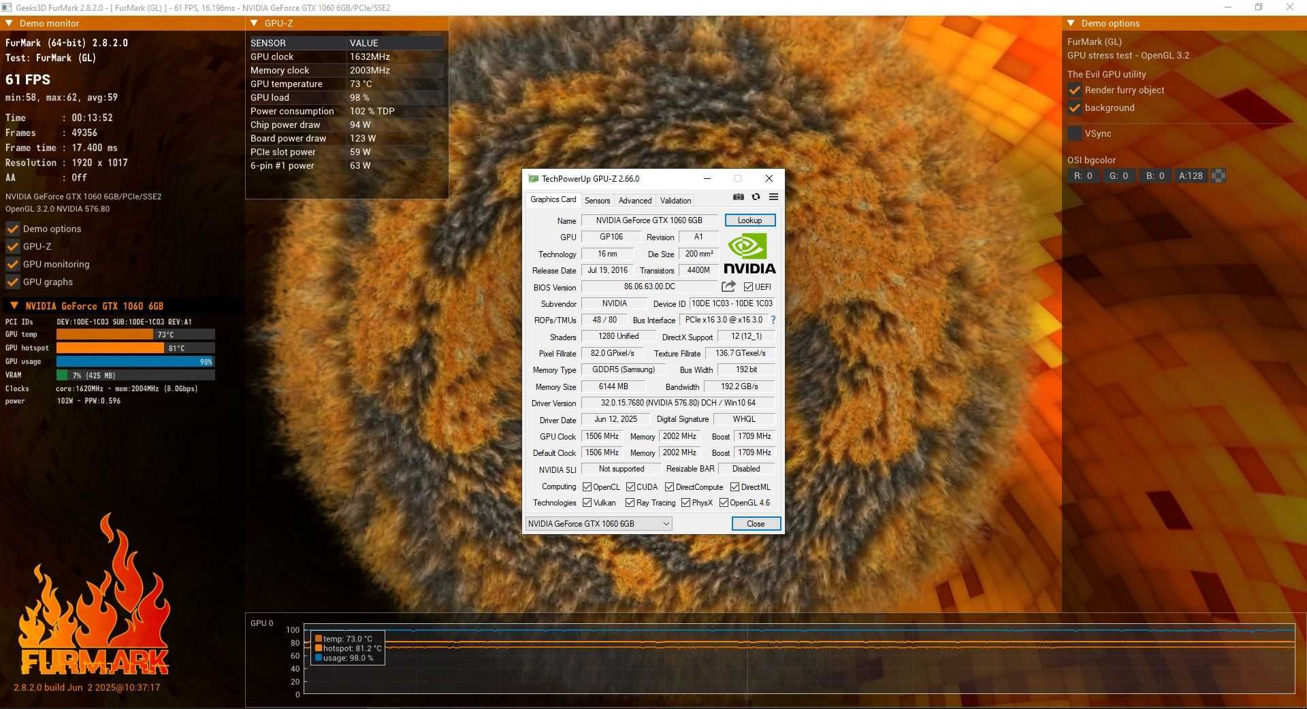The image size is (1307, 709).
Task: Toggle the UEFI checkbox
Action: tap(748, 287)
